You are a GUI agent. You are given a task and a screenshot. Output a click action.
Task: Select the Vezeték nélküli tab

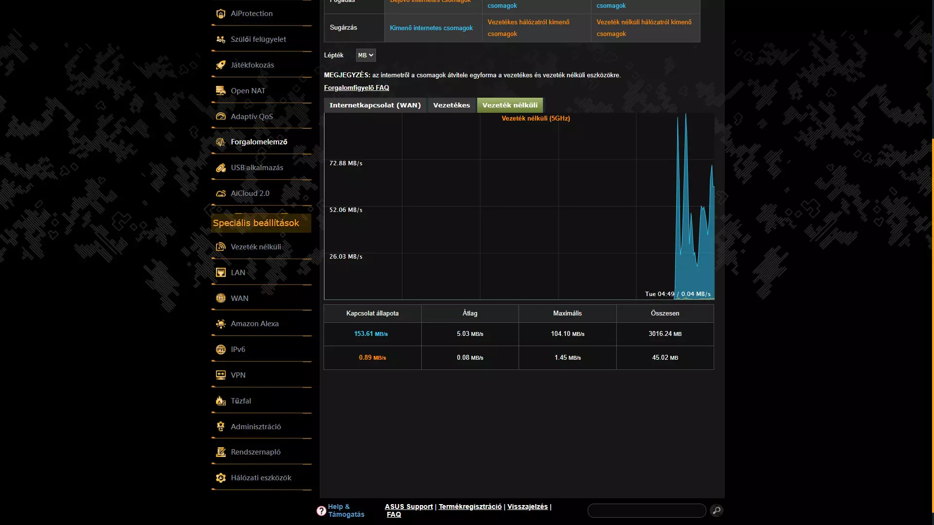[x=510, y=105]
